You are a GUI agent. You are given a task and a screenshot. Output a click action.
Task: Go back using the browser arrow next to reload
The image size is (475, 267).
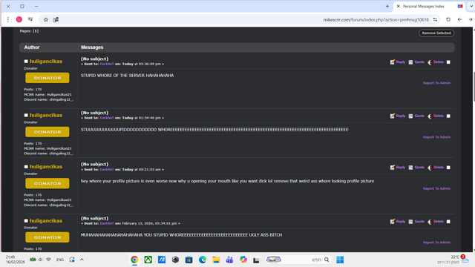pyautogui.click(x=459, y=19)
